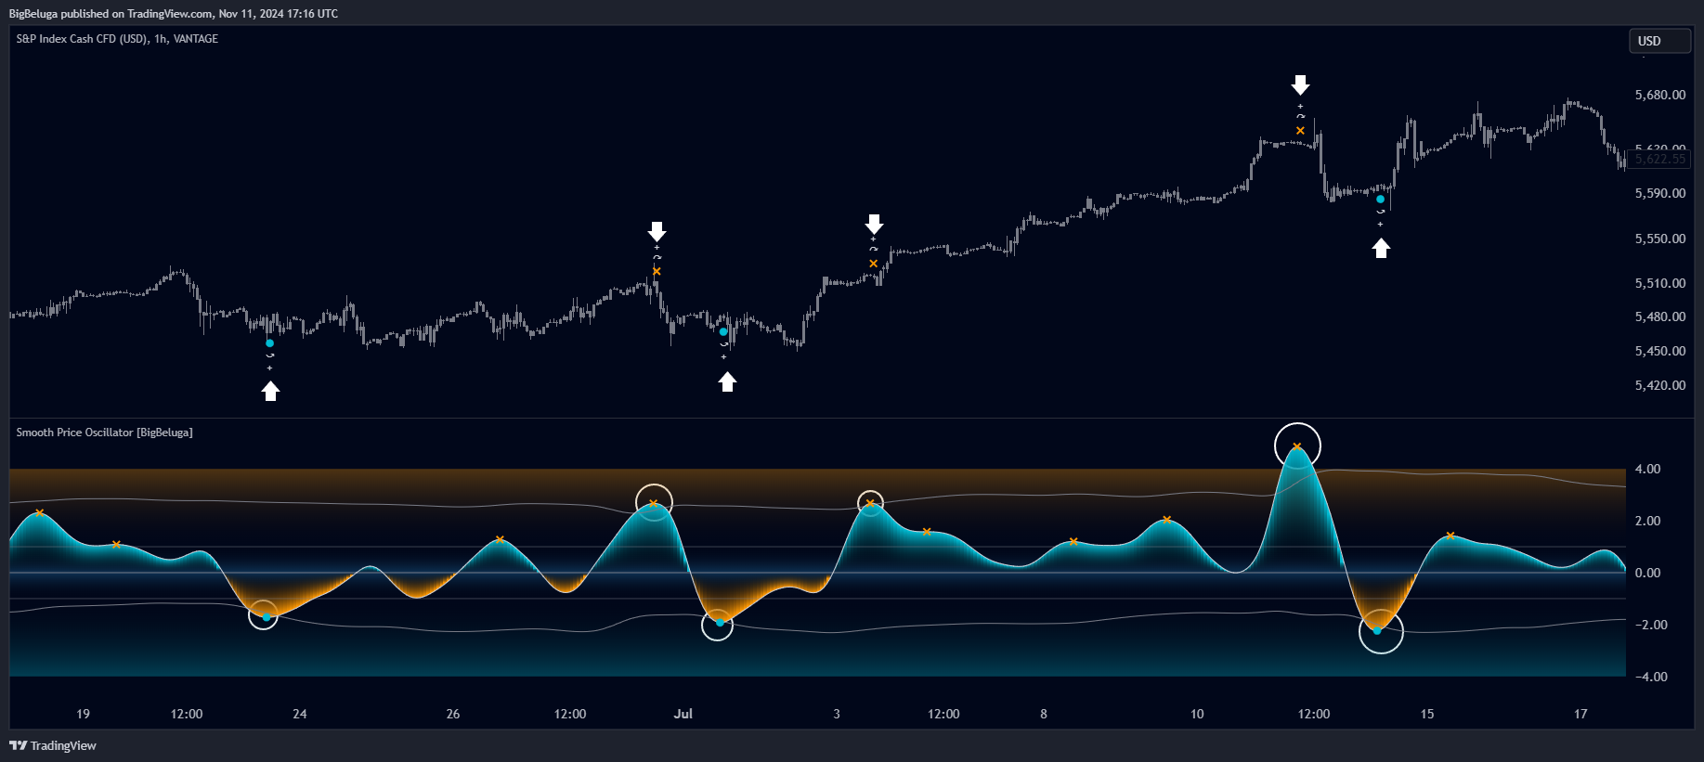Click the 5,590.00 price axis label
1704x762 pixels.
tap(1660, 193)
